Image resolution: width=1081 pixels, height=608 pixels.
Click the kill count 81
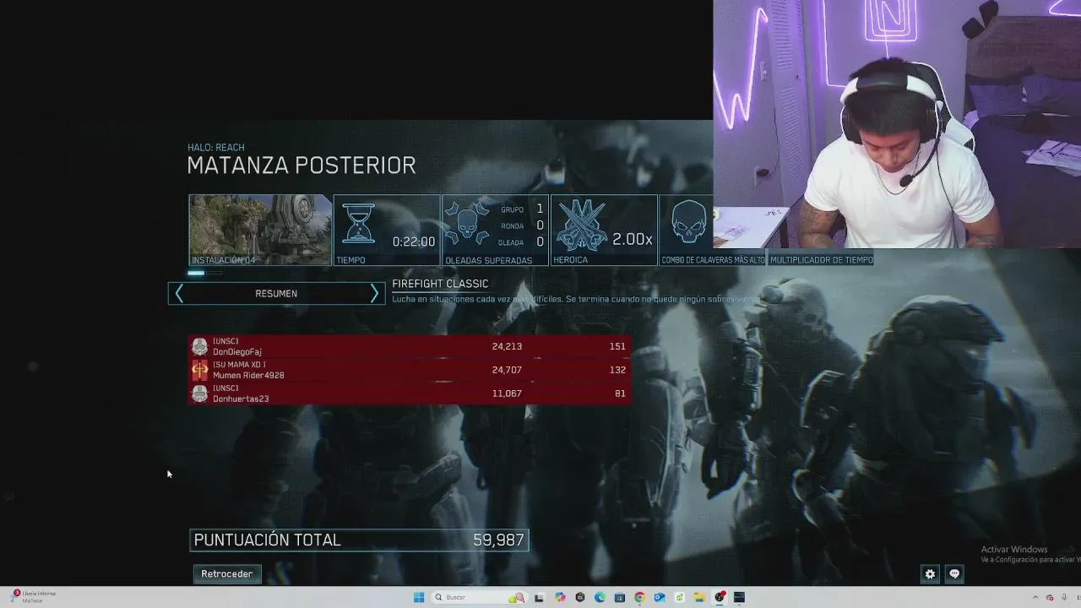[x=620, y=394]
